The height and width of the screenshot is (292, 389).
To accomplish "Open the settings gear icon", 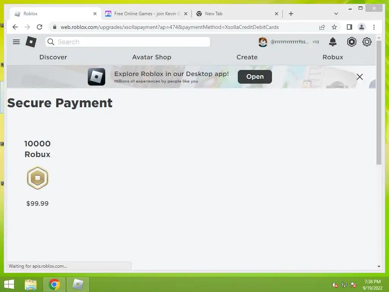I will pos(367,42).
